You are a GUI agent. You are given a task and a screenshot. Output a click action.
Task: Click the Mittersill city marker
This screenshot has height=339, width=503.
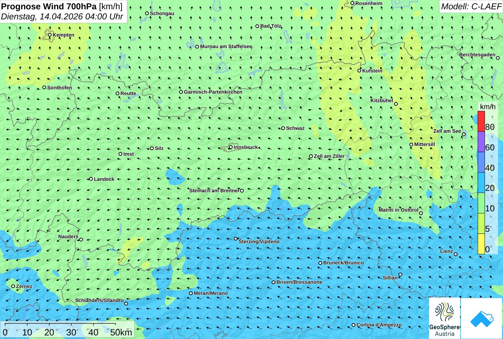[x=411, y=145]
